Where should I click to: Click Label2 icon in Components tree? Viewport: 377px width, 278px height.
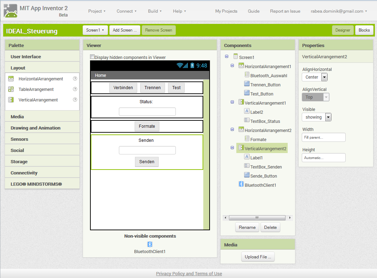click(247, 111)
